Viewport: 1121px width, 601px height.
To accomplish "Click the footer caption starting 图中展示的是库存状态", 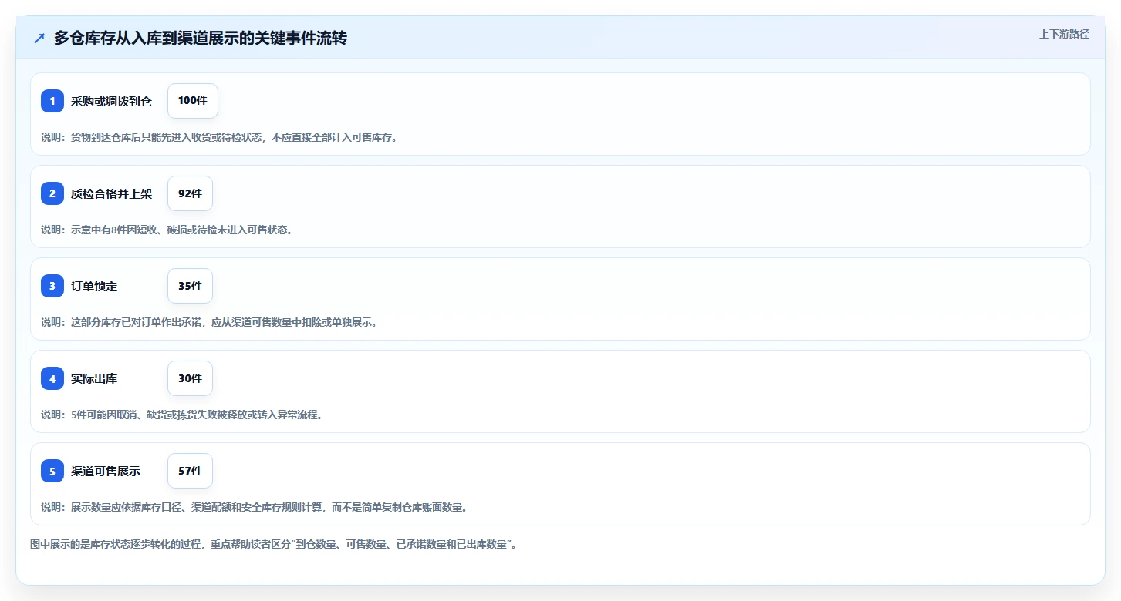I will pyautogui.click(x=273, y=544).
